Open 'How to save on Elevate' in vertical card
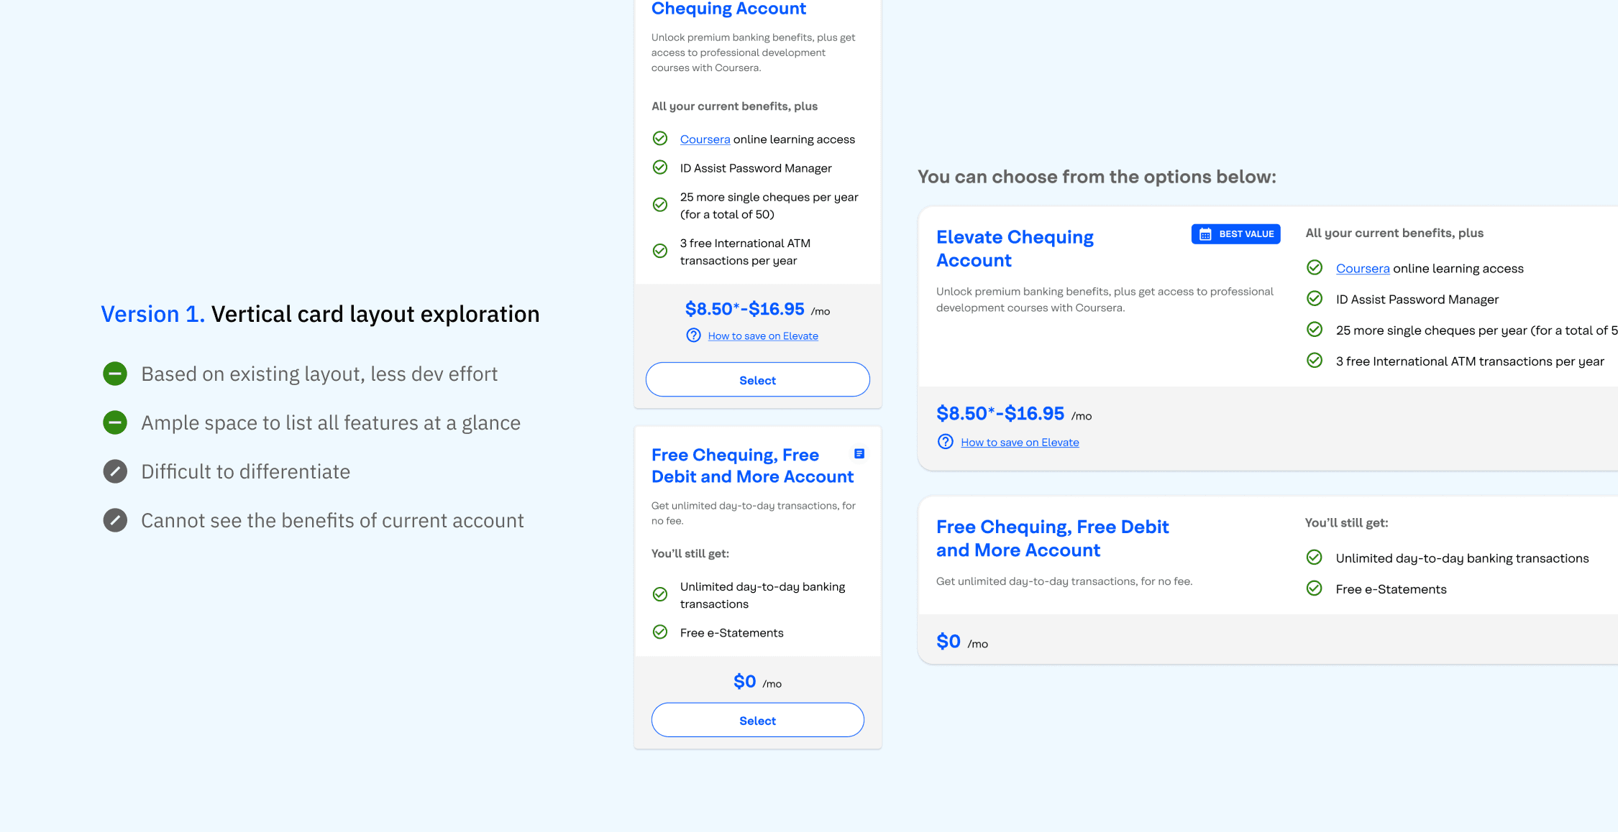The image size is (1618, 832). coord(762,336)
